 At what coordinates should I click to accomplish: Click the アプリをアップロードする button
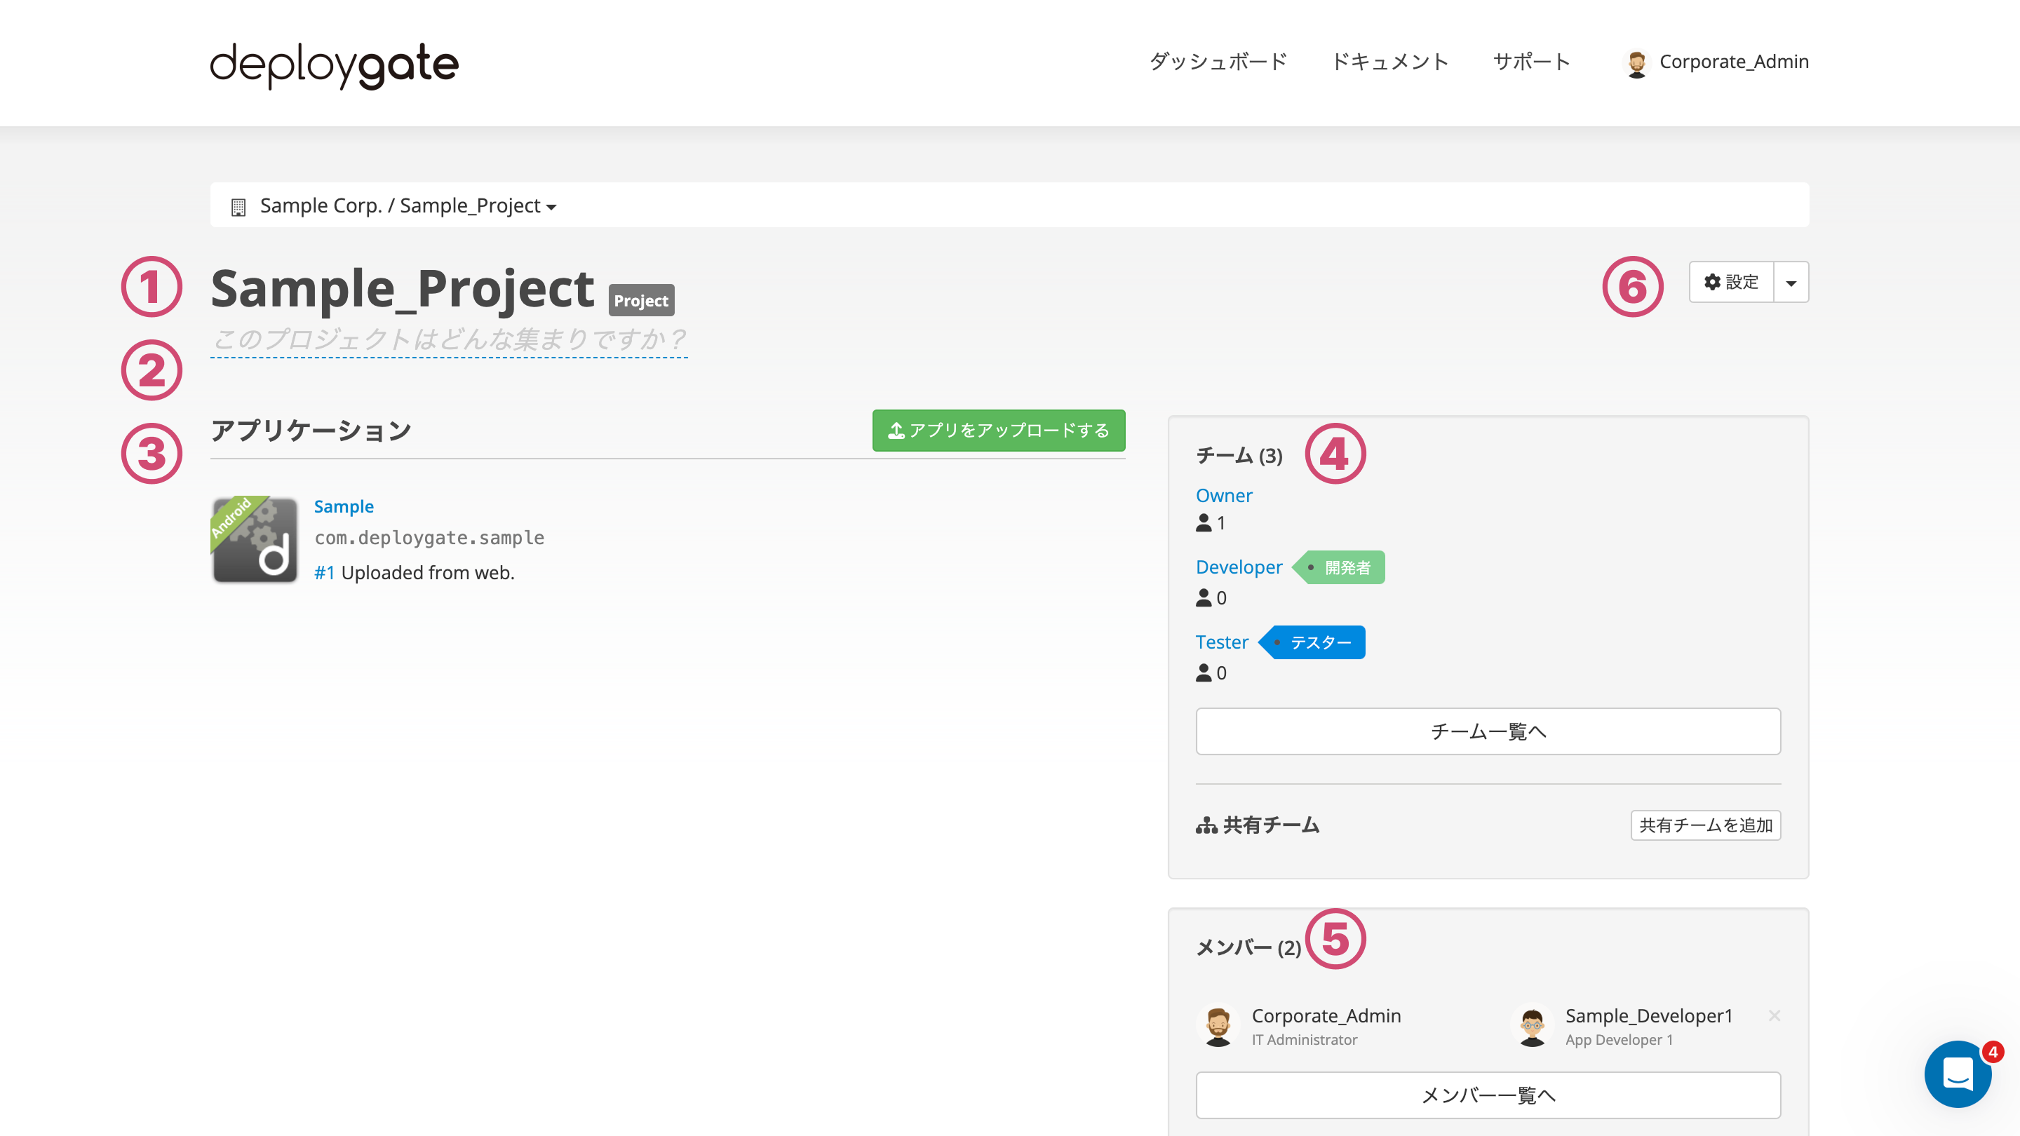click(998, 431)
